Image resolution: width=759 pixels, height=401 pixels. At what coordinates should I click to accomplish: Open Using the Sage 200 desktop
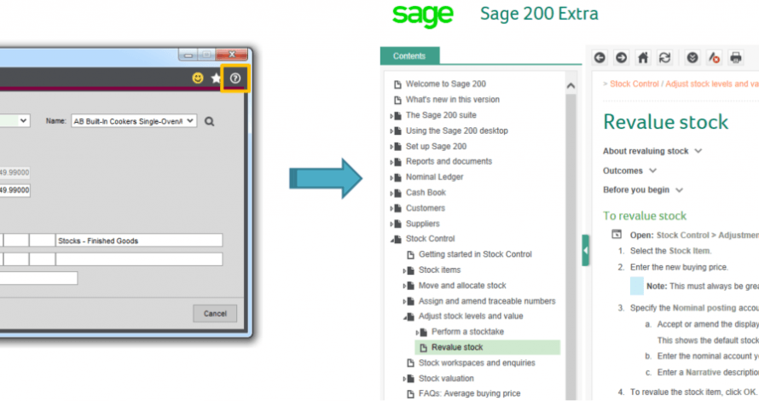coord(457,131)
